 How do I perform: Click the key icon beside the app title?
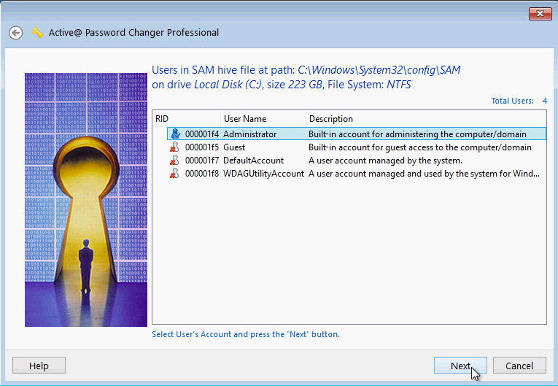point(38,33)
